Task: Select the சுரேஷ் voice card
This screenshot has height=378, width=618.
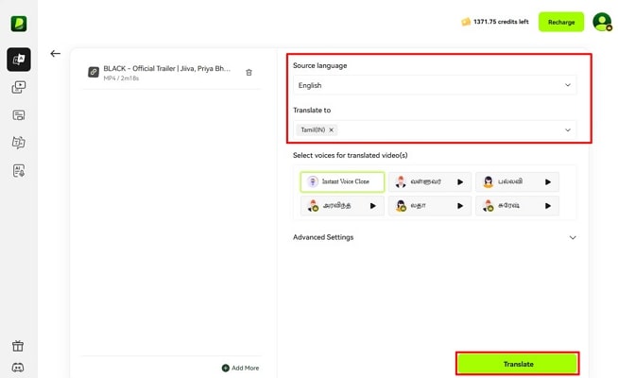Action: (517, 206)
